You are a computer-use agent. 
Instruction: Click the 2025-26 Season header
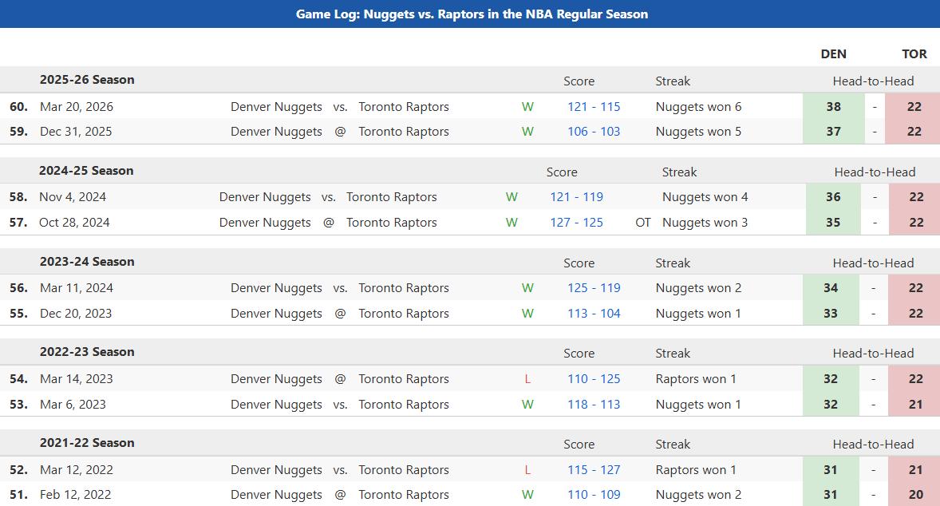tap(87, 80)
